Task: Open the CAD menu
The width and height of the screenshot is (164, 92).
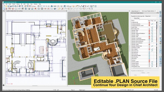Action: click(x=24, y=4)
